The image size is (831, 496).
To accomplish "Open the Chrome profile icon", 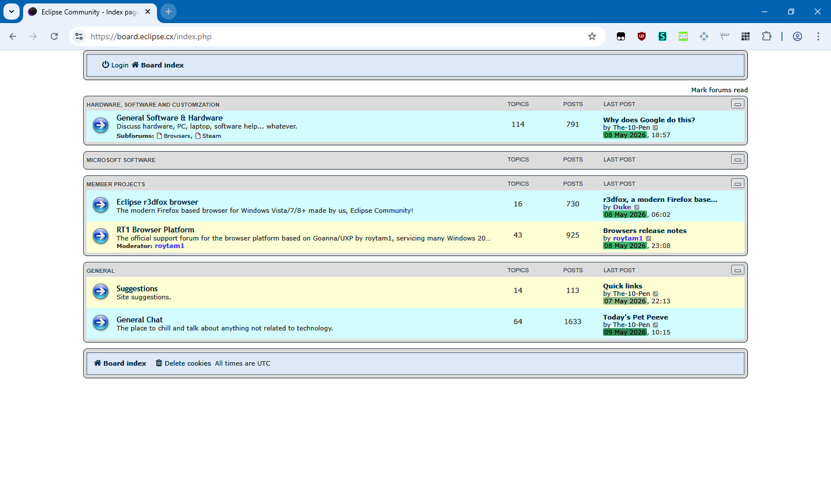I will click(x=798, y=36).
